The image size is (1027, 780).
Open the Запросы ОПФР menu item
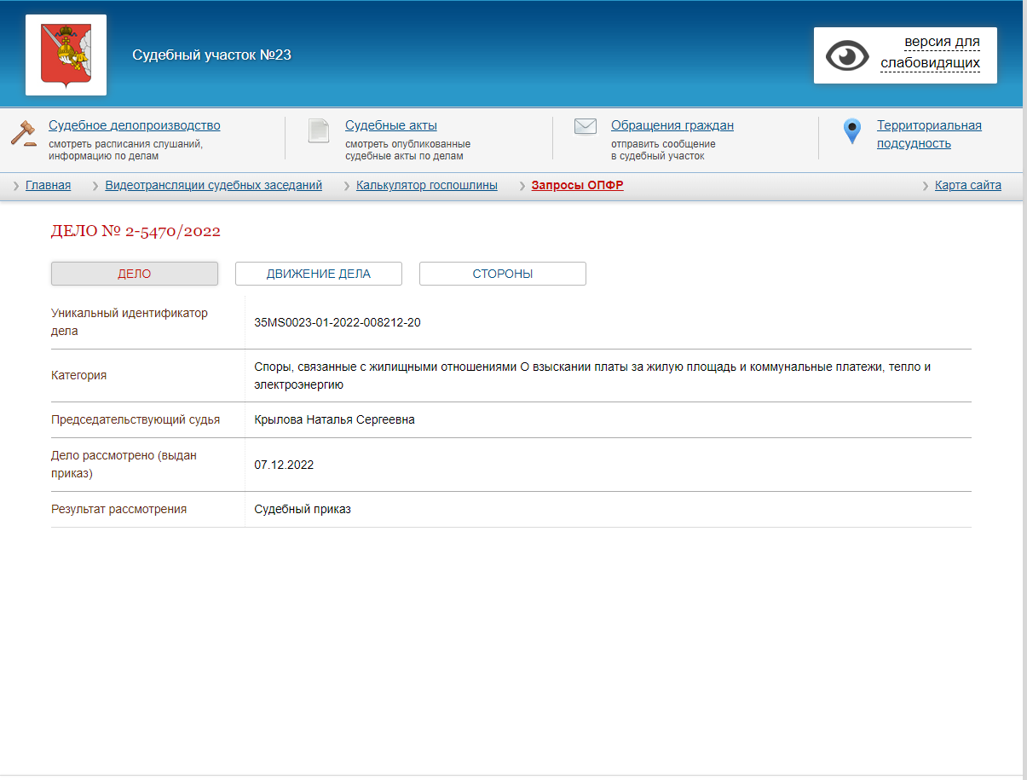(577, 185)
